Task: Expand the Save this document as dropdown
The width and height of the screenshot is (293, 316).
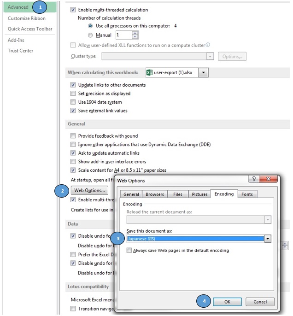Action: pyautogui.click(x=268, y=239)
